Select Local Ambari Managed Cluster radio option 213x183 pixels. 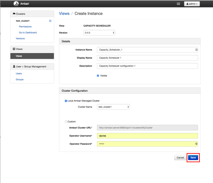click(x=66, y=101)
